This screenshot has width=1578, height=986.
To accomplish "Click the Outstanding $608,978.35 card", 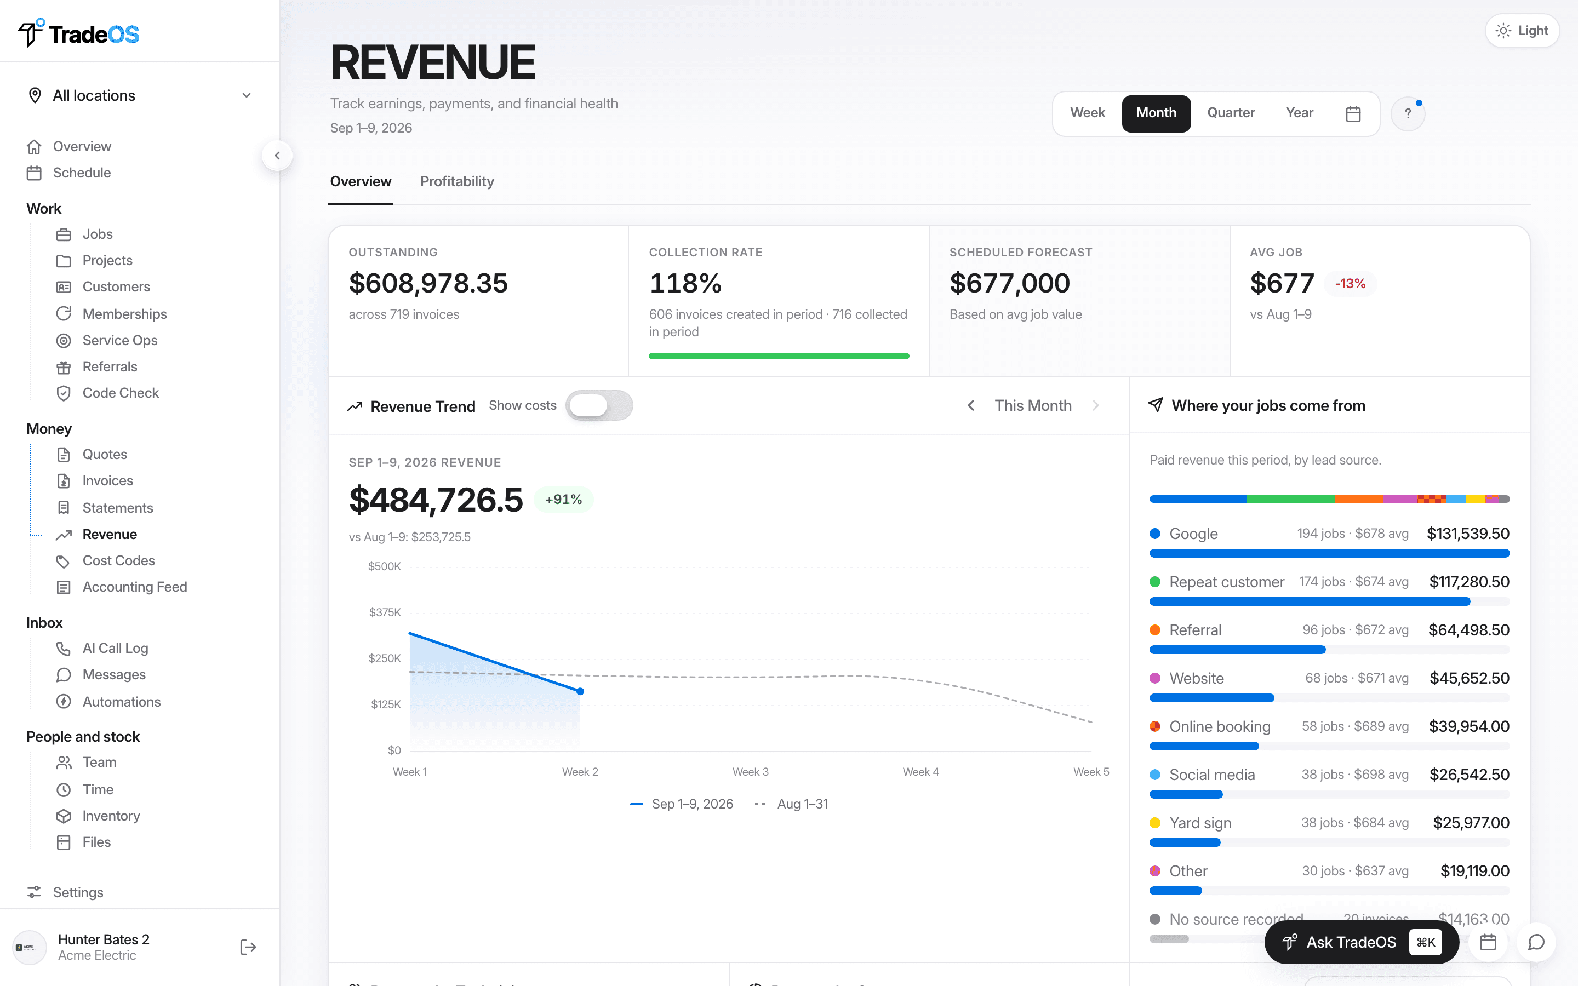I will [478, 300].
